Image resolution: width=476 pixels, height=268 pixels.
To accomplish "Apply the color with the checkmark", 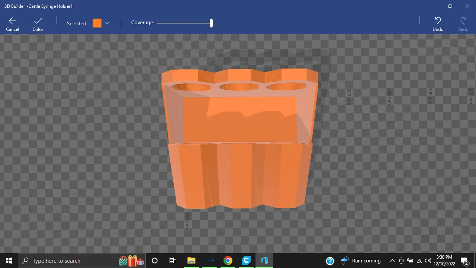I will tap(38, 23).
